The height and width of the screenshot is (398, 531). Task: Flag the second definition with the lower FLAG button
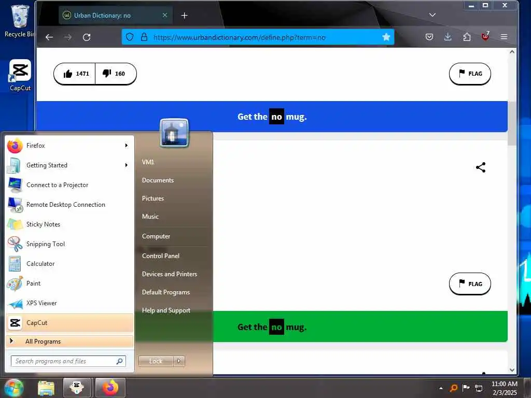tap(470, 283)
